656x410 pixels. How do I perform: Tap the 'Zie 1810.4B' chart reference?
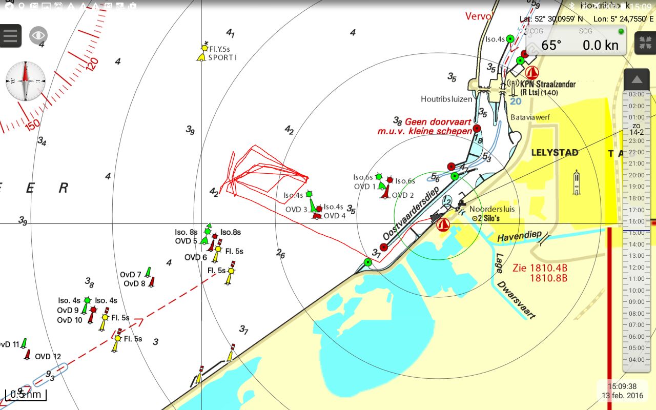click(540, 268)
